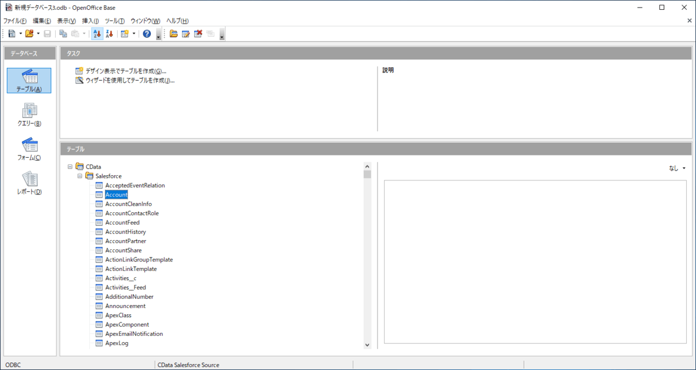
Task: Click the Save disk icon
Action: [48, 34]
